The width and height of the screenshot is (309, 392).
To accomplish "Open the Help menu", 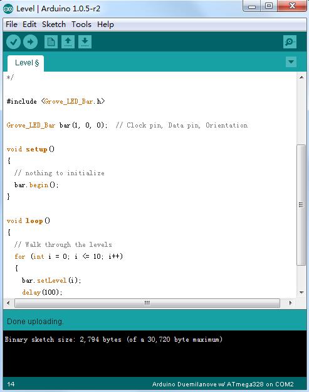I will pyautogui.click(x=105, y=24).
